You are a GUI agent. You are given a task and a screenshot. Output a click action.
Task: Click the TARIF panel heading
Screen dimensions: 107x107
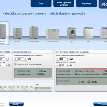37,84
